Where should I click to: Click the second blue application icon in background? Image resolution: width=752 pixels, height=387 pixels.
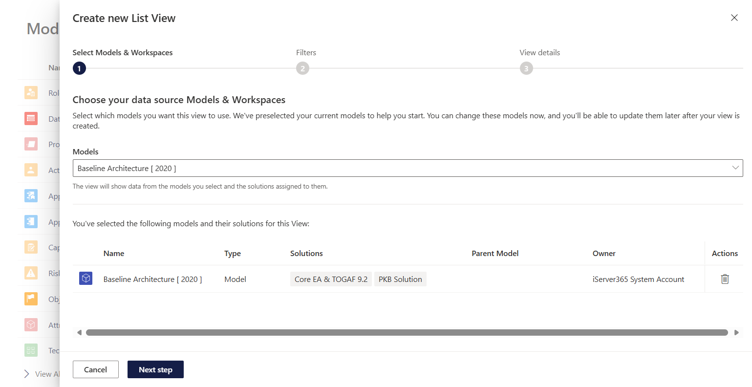[31, 221]
